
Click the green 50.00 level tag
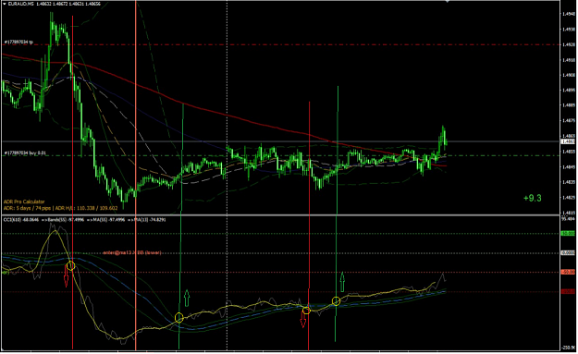[568, 233]
